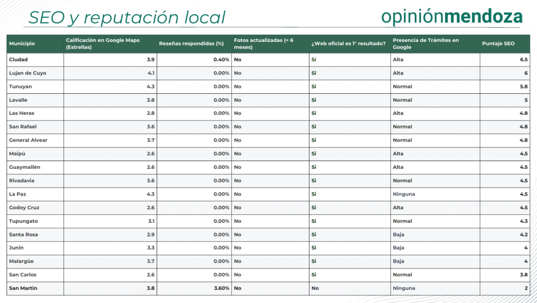The image size is (537, 303).
Task: Click the Ciudad row name cell
Action: [18, 60]
